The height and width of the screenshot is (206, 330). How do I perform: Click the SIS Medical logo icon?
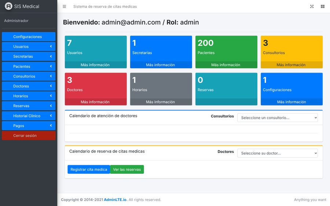click(x=9, y=6)
